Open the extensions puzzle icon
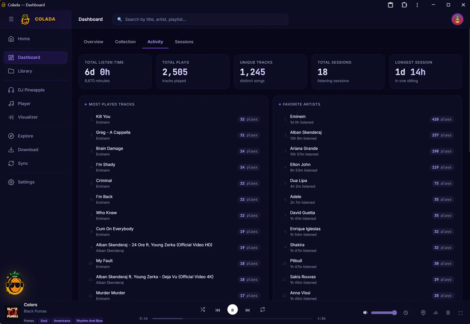The height and width of the screenshot is (324, 470). [x=404, y=5]
